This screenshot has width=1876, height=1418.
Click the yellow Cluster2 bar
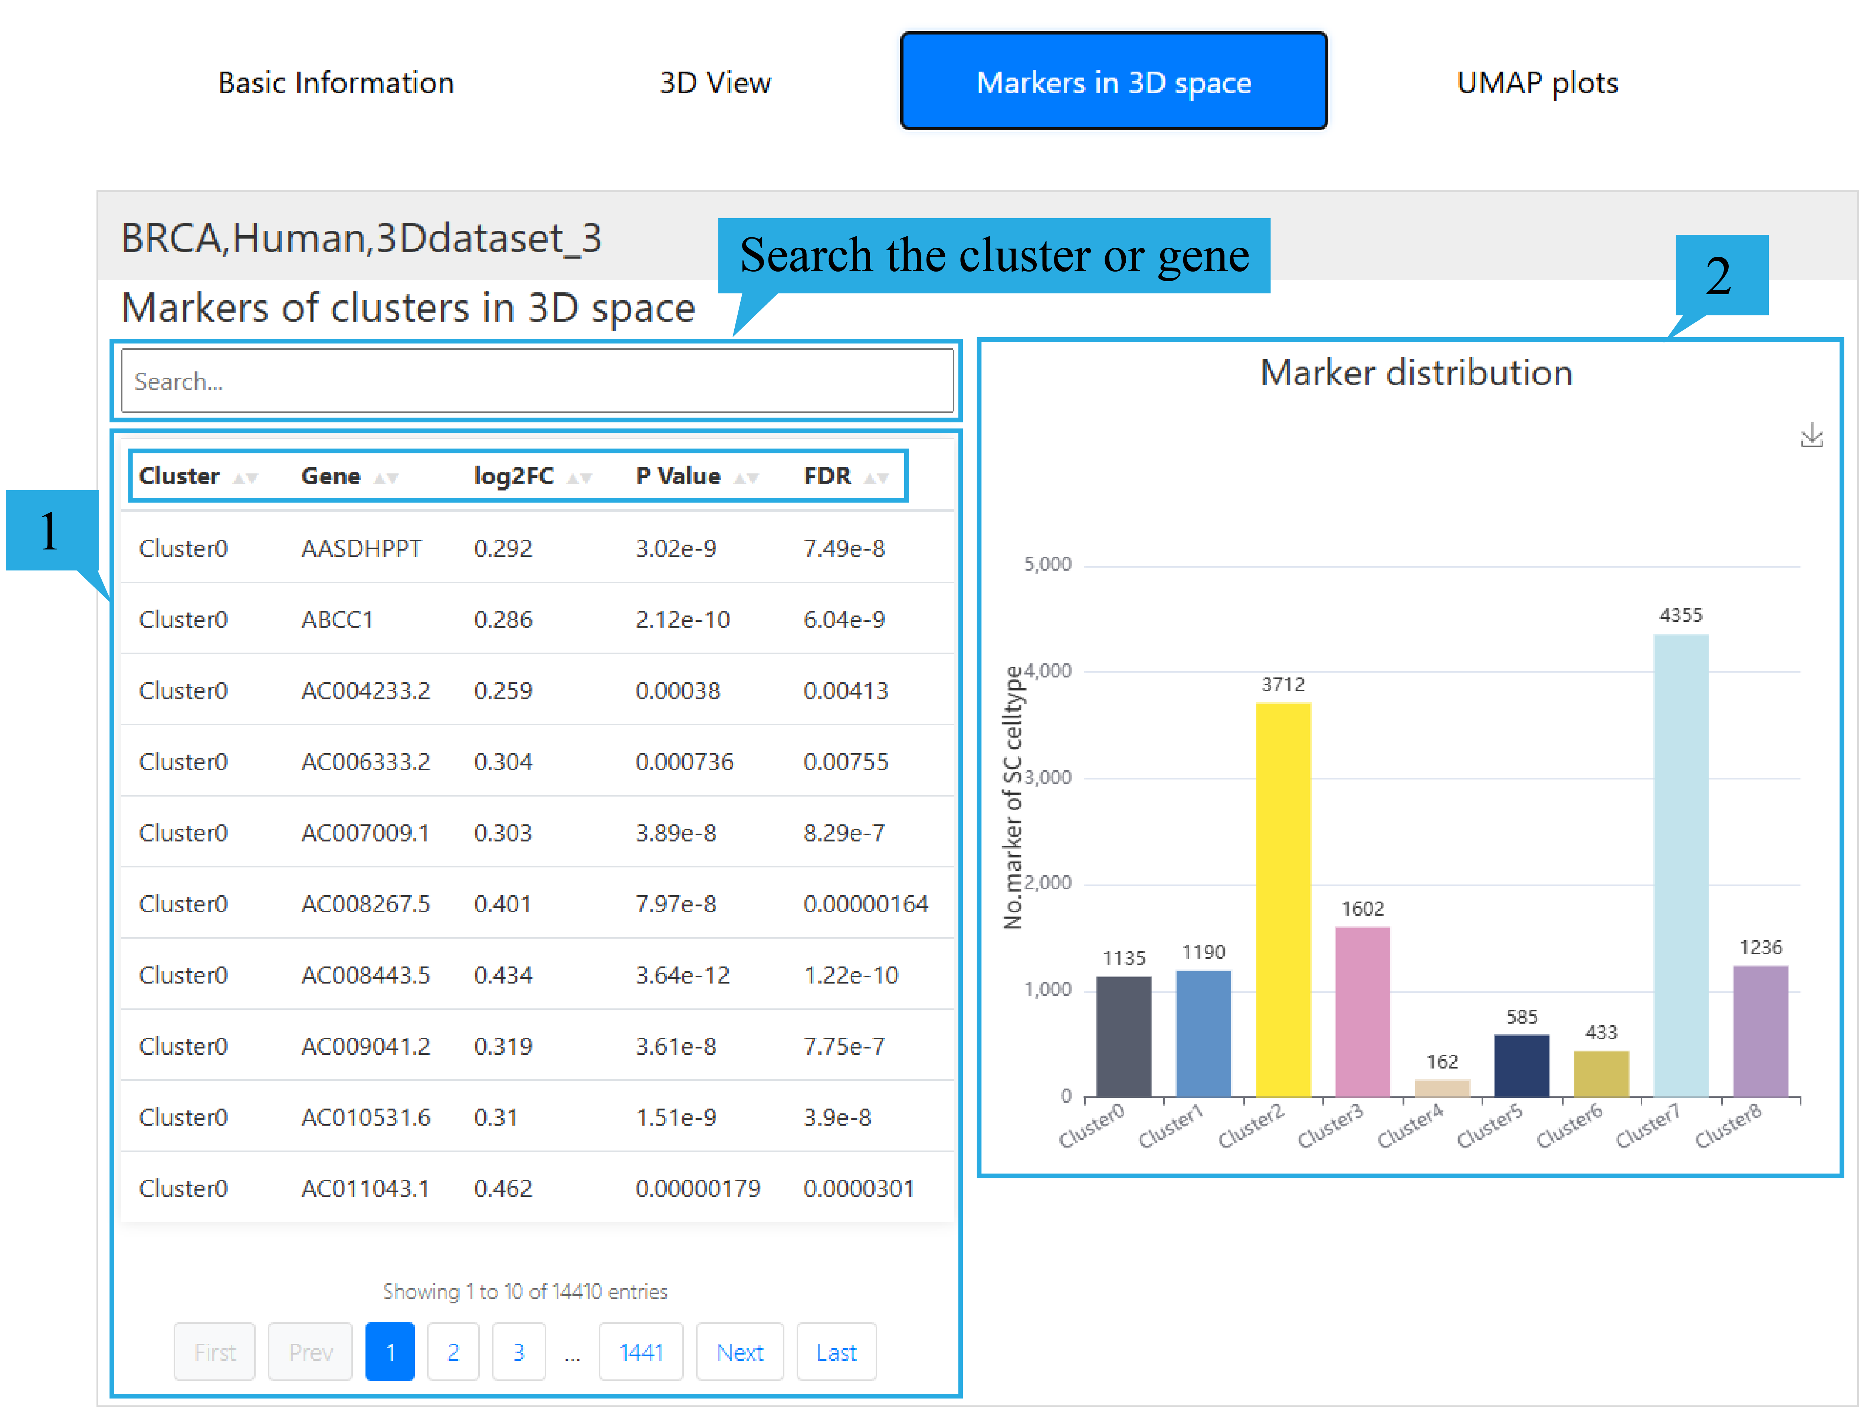coord(1282,899)
